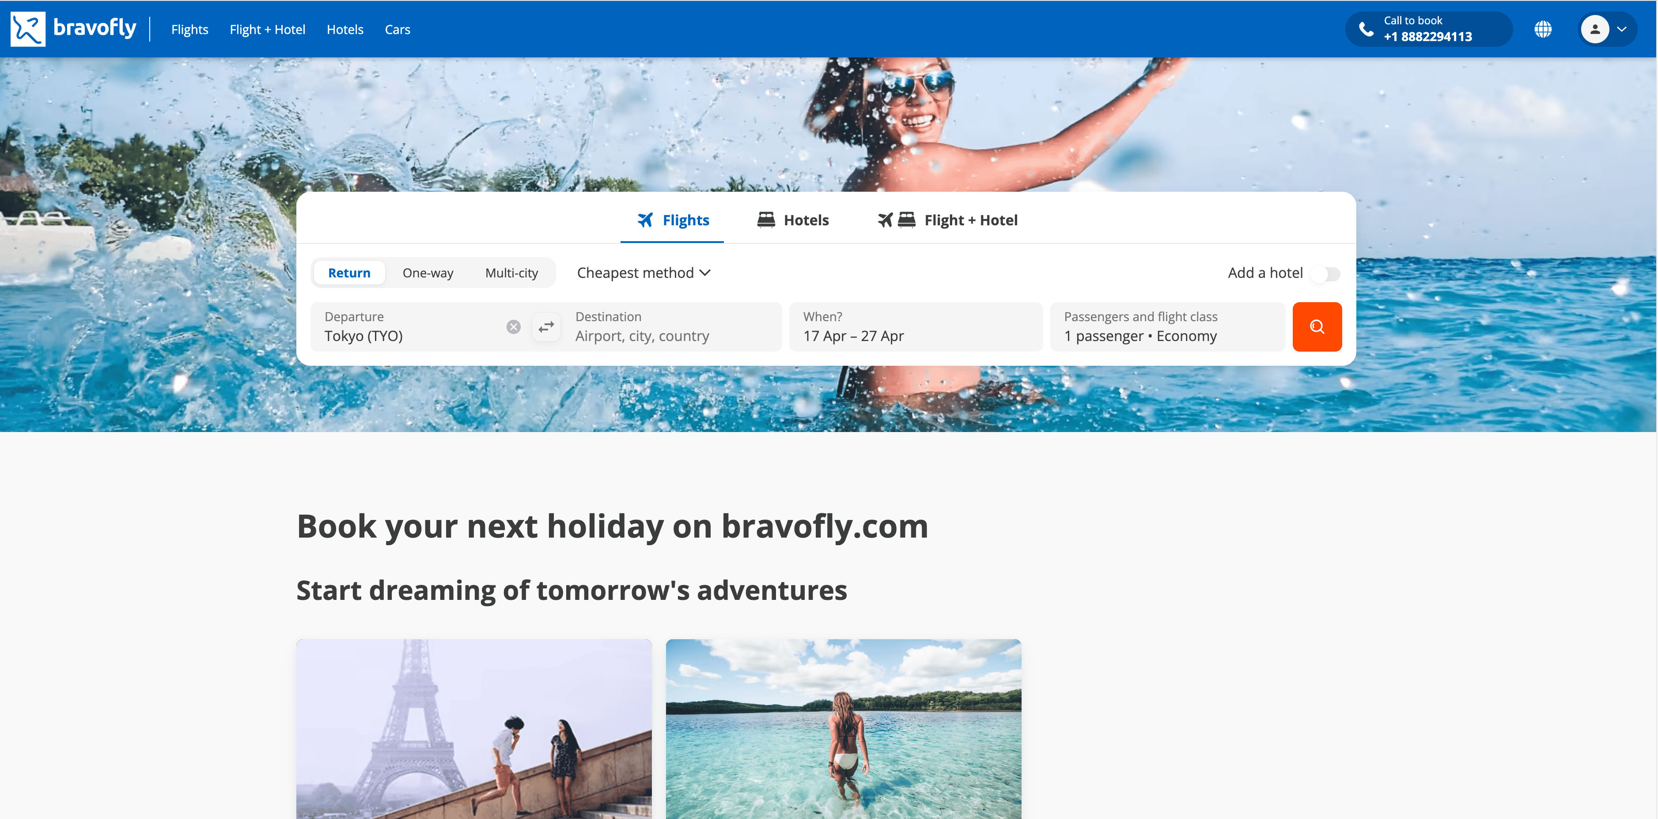Click the airplane icon on Flights tab
This screenshot has height=819, width=1658.
tap(645, 220)
